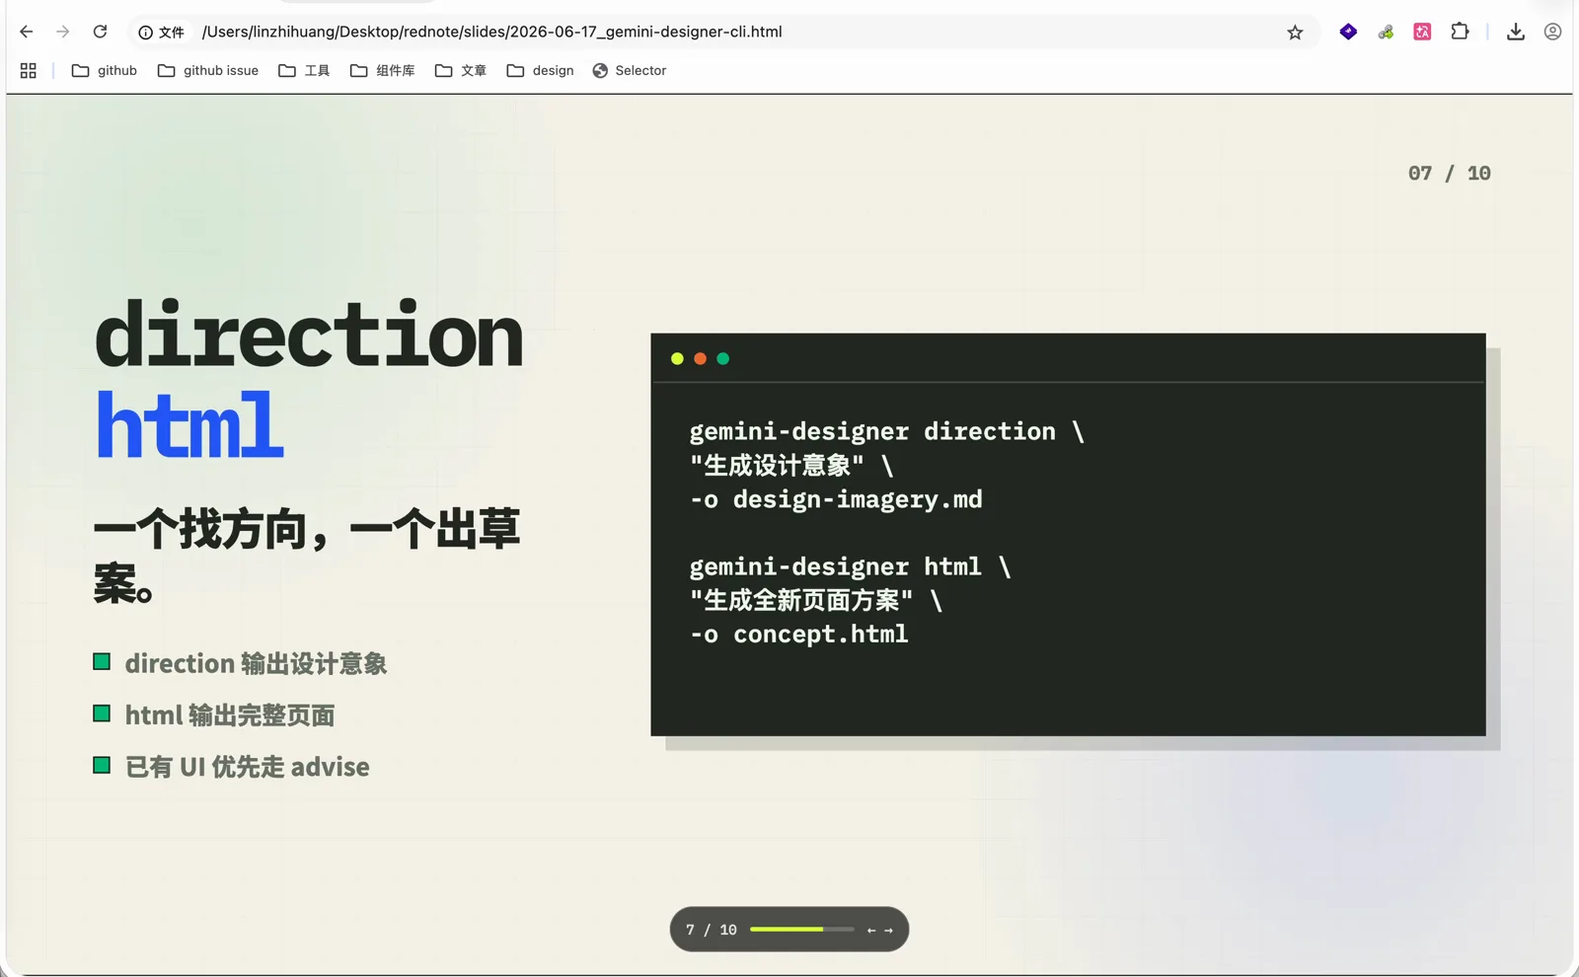
Task: Click code line '-o design-imagery.md'
Action: click(x=836, y=499)
